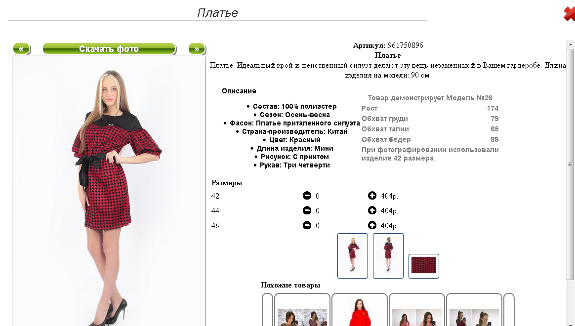Select the front view dress thumbnail
Screen dimensions: 575x326
[353, 256]
